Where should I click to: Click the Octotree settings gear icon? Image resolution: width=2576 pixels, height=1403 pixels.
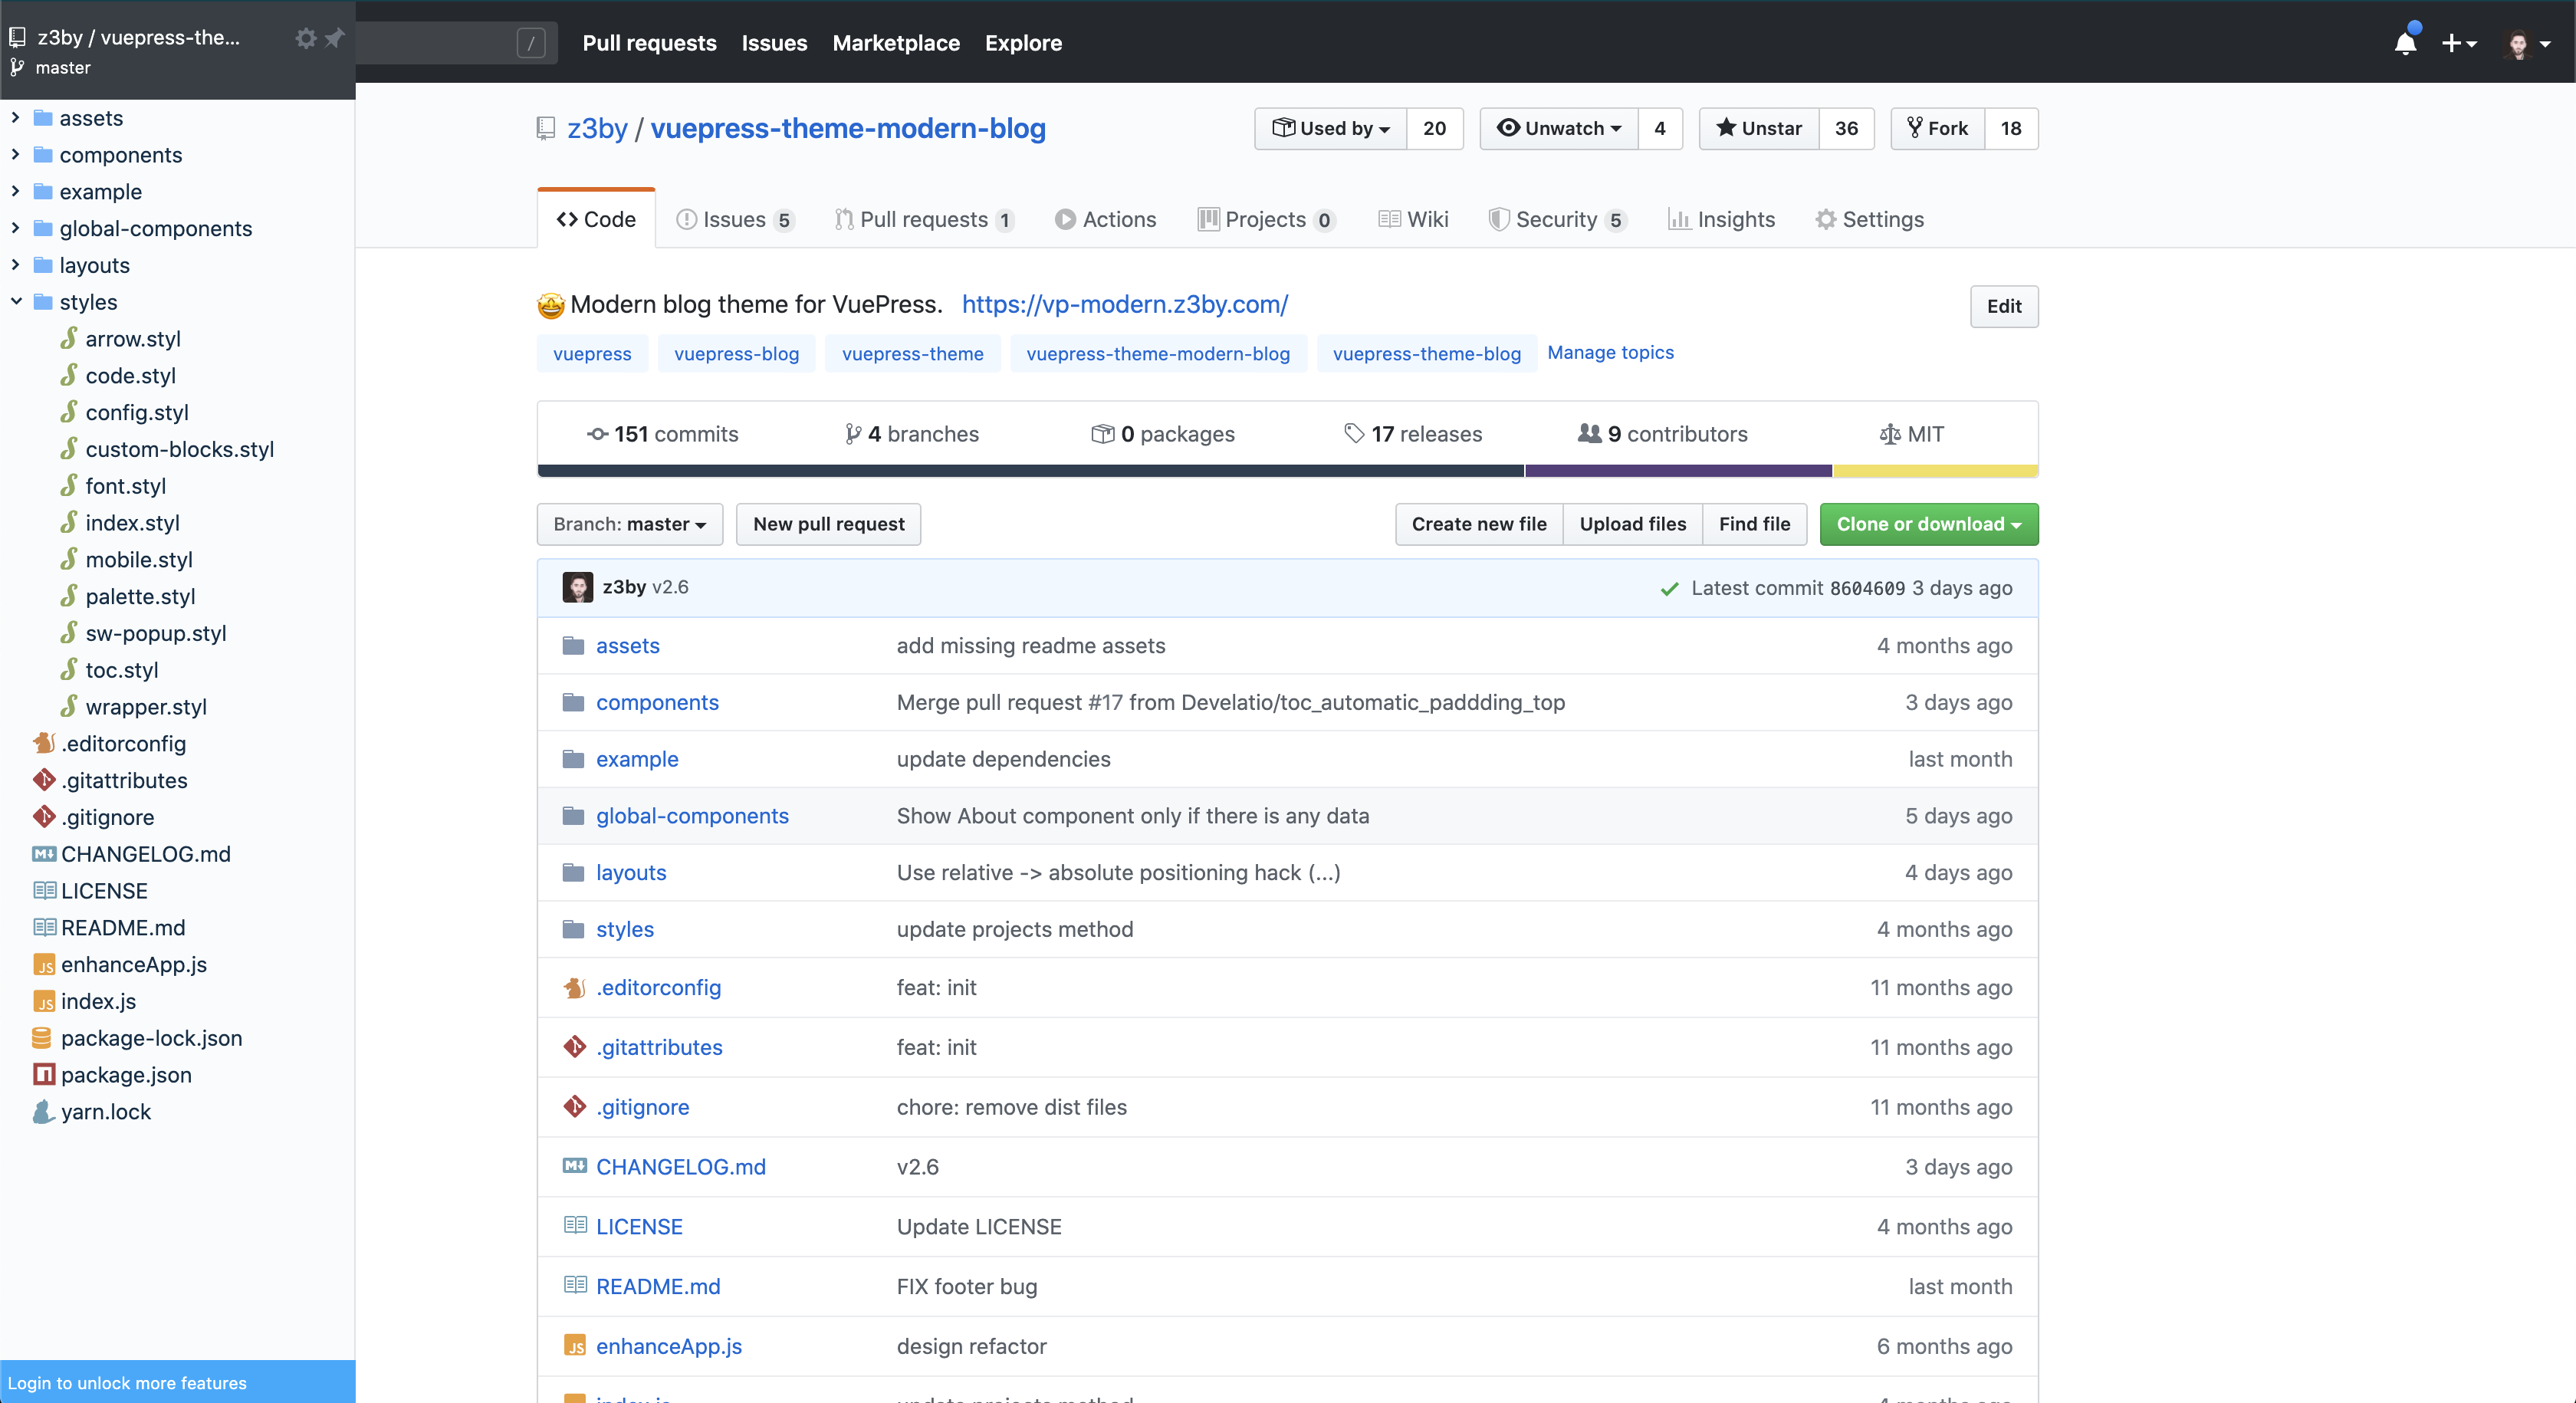306,38
